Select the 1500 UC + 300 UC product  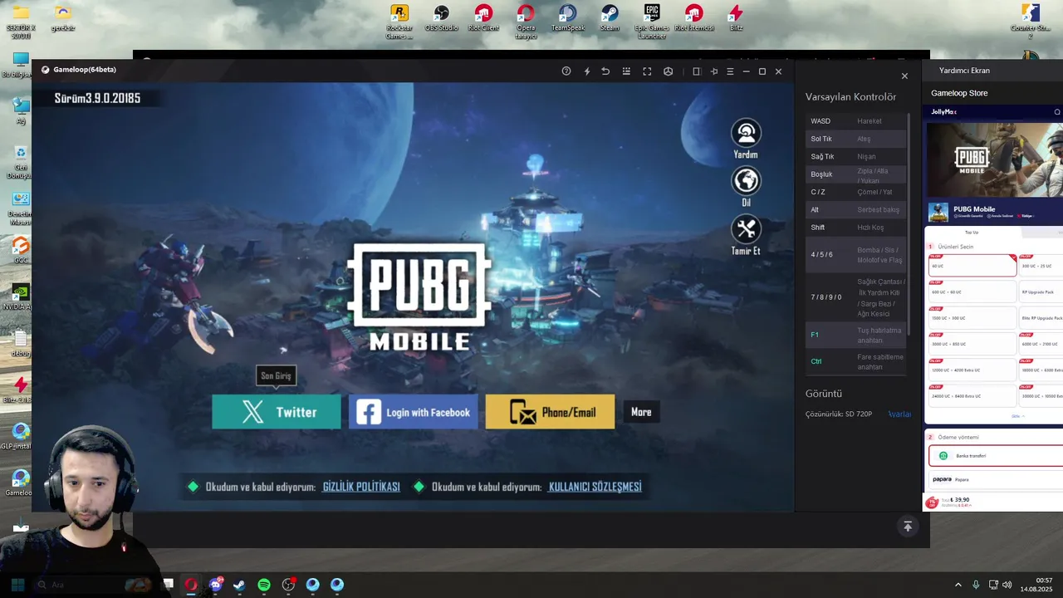pyautogui.click(x=972, y=317)
